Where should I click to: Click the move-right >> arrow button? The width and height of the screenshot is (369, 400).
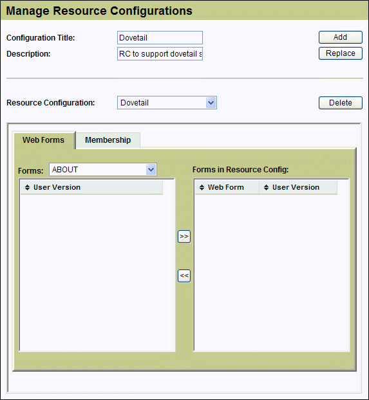click(184, 237)
